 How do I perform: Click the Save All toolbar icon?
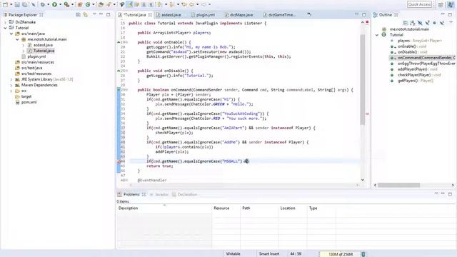25,4
